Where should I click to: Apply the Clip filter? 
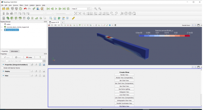(x=12, y=18)
